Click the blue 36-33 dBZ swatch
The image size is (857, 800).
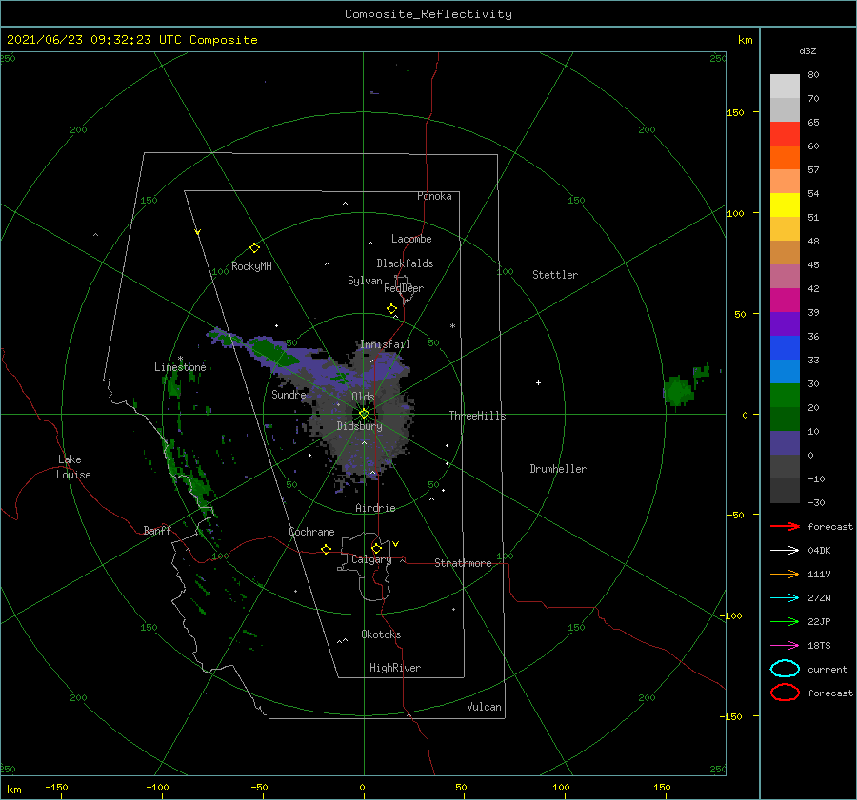pyautogui.click(x=785, y=348)
